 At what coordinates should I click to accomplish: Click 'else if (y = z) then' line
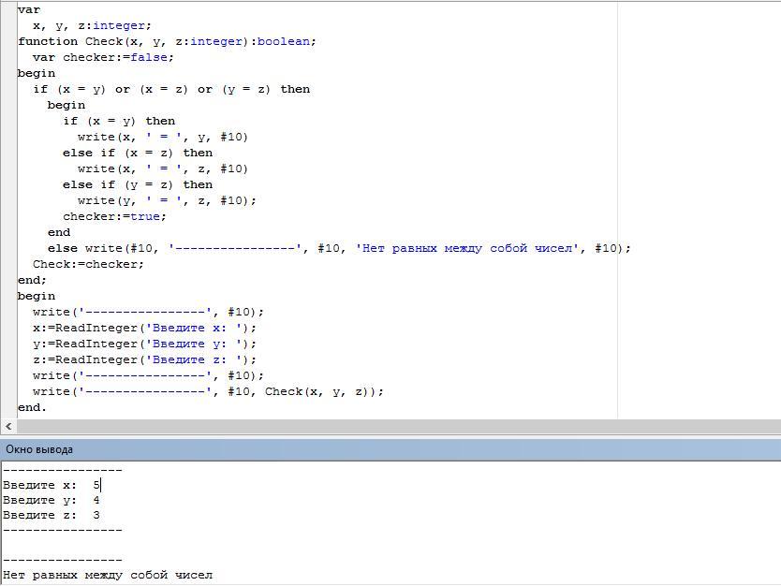pyautogui.click(x=138, y=184)
